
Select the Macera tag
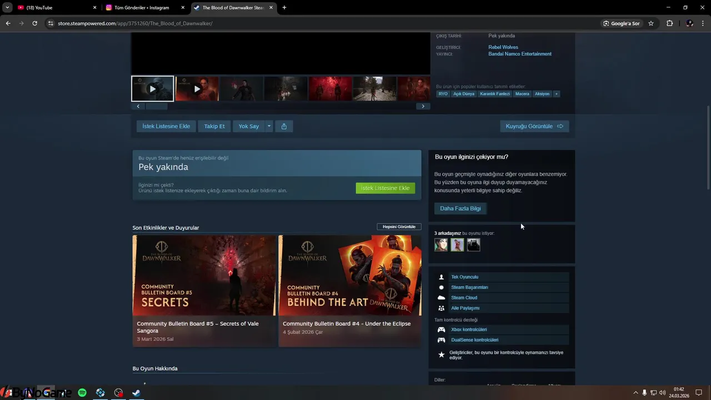[x=522, y=94]
